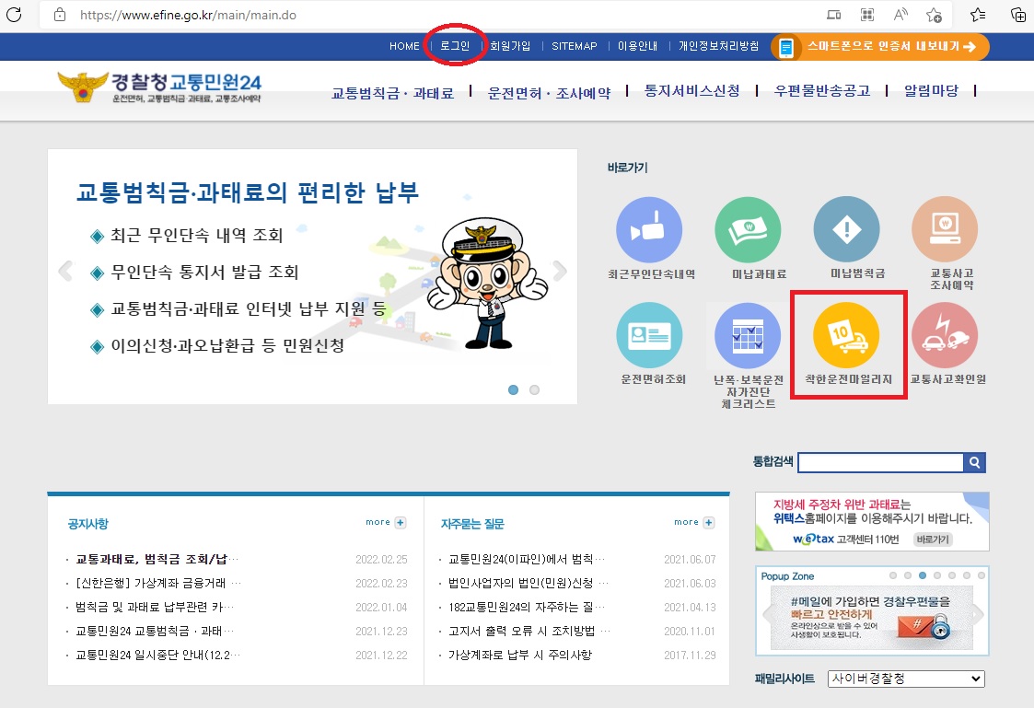Open #메일 경찰우편물 popup banner
Viewport: 1034px width, 708px height.
pyautogui.click(x=872, y=617)
